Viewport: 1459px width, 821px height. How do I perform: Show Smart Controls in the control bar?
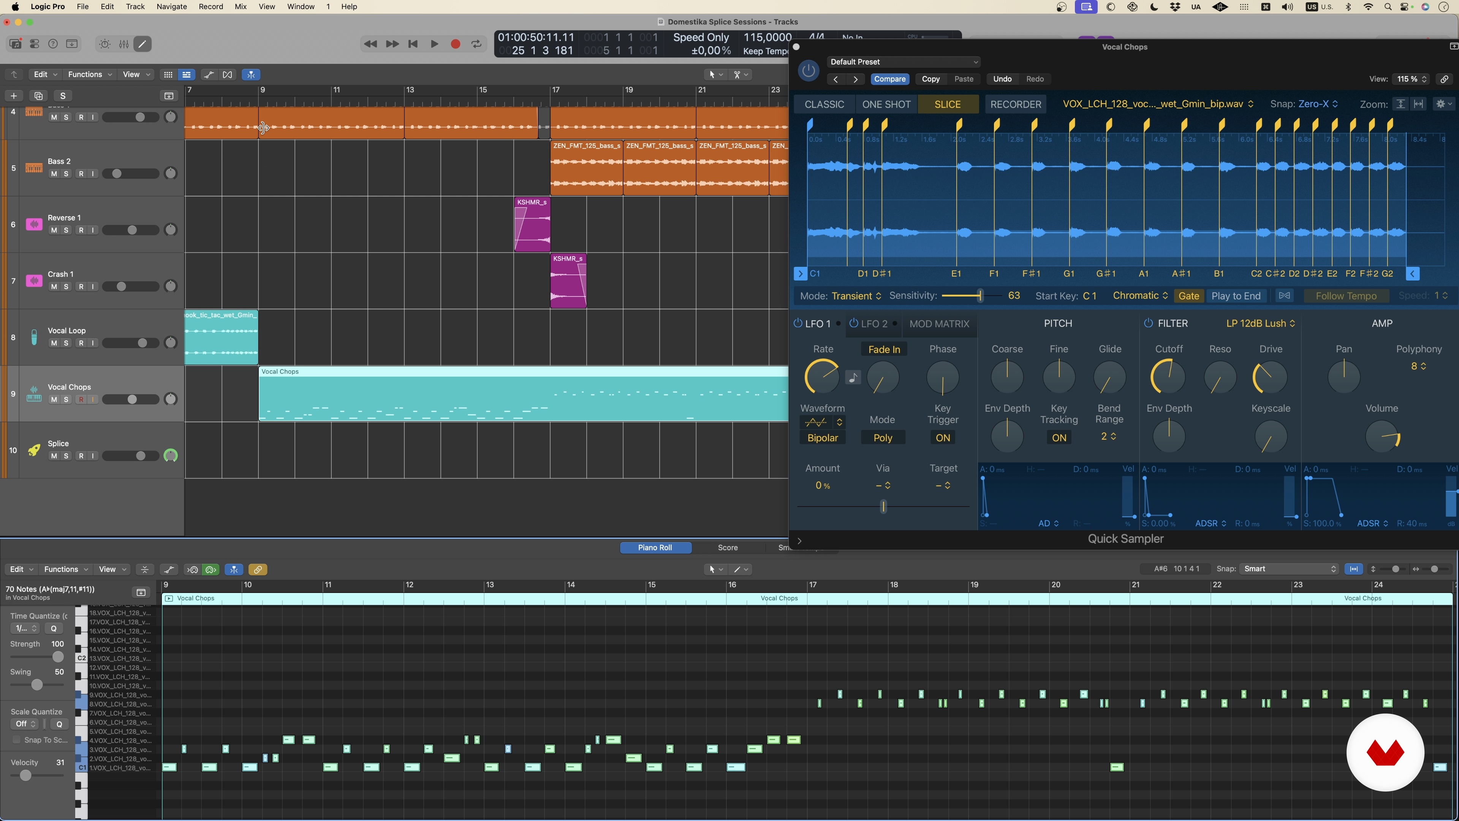pos(105,44)
